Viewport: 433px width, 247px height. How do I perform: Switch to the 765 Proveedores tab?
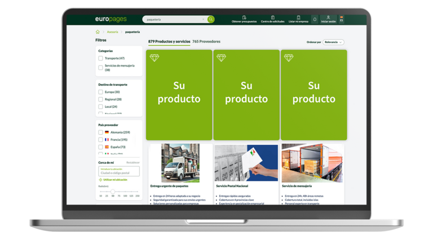[206, 42]
